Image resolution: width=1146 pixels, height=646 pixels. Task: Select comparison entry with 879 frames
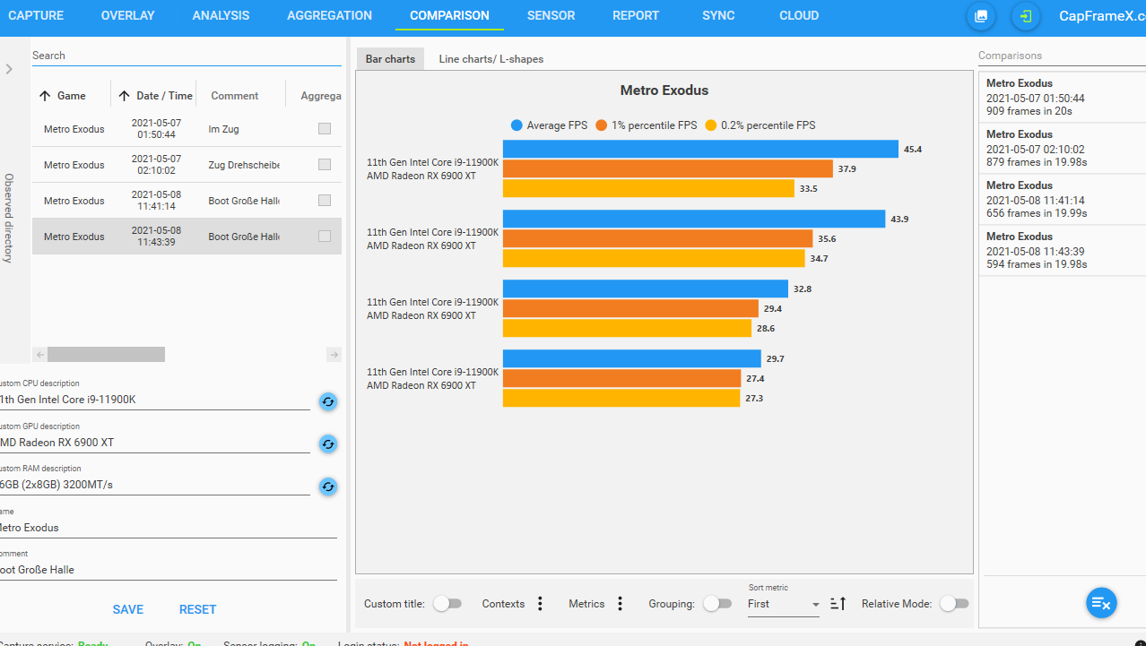tap(1062, 149)
